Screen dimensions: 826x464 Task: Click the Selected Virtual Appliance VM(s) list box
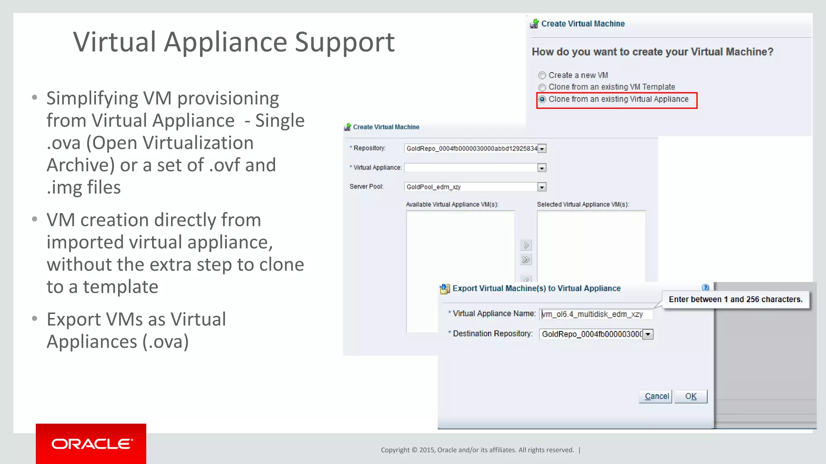591,246
